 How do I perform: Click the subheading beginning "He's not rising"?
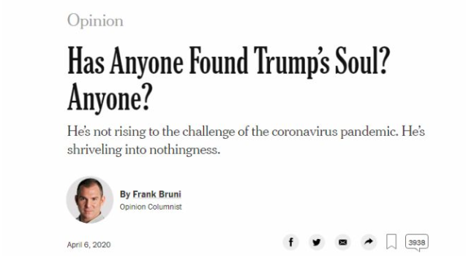246,140
